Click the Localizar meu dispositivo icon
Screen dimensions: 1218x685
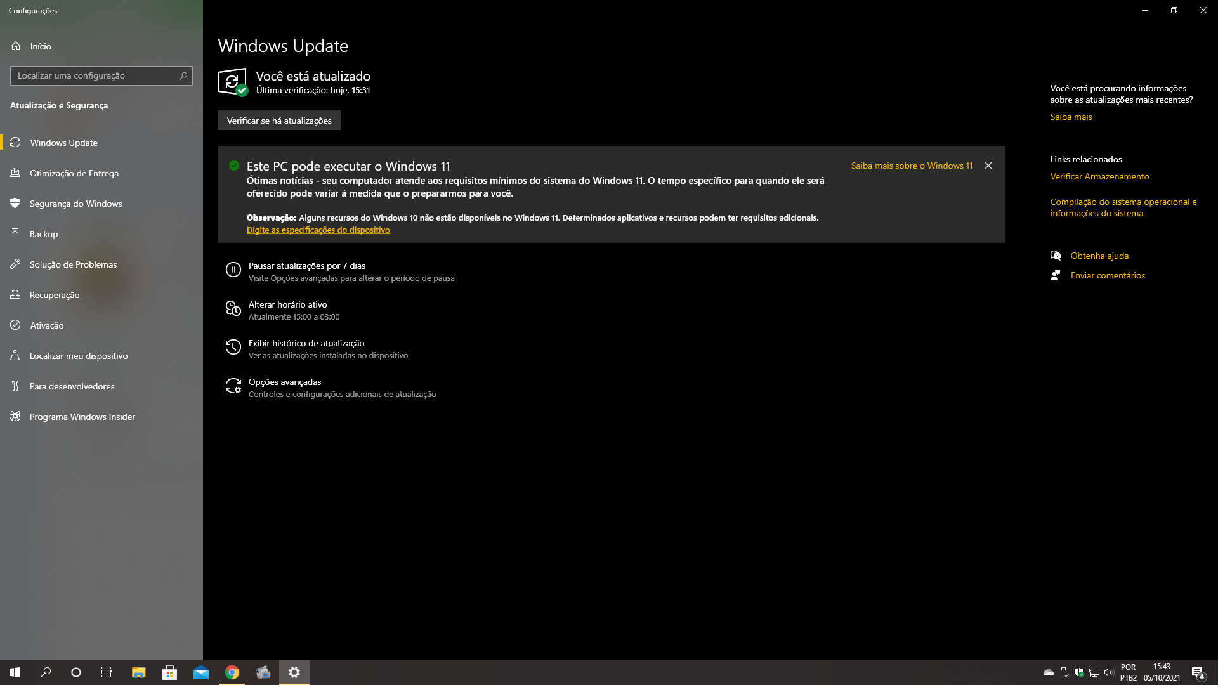click(x=16, y=356)
